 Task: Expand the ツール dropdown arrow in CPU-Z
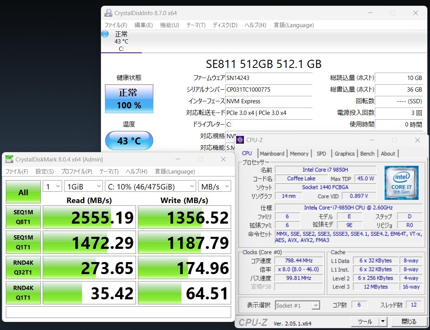pyautogui.click(x=383, y=321)
